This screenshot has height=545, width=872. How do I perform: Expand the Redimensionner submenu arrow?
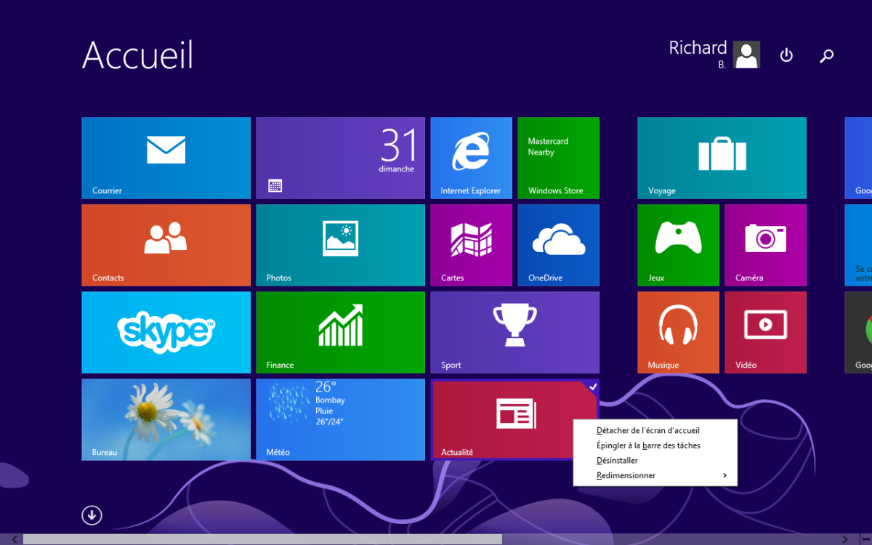(724, 476)
